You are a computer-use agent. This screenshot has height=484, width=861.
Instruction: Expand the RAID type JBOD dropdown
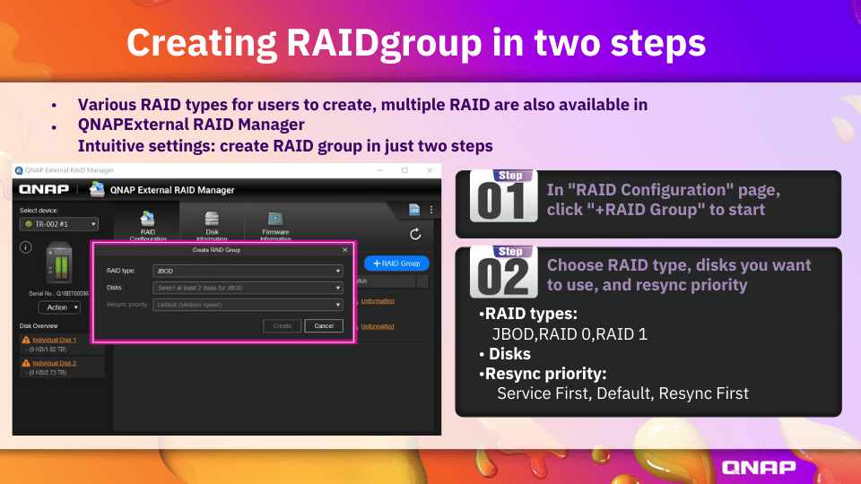tap(248, 271)
